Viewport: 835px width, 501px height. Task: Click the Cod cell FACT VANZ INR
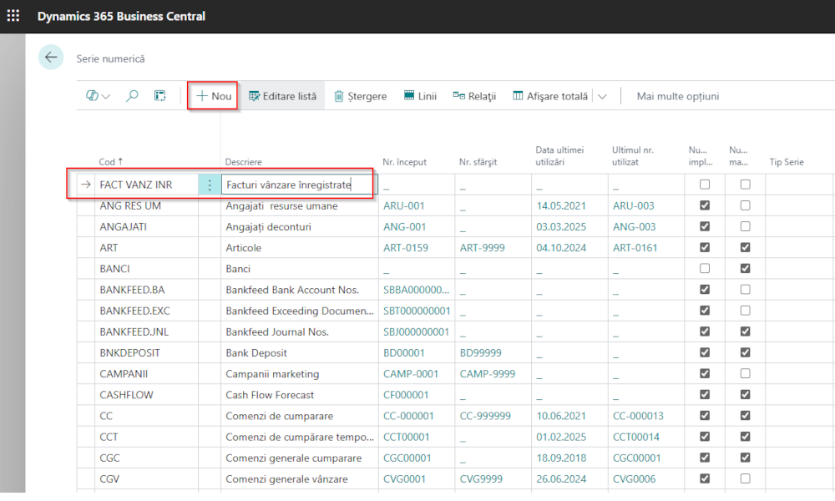point(146,185)
